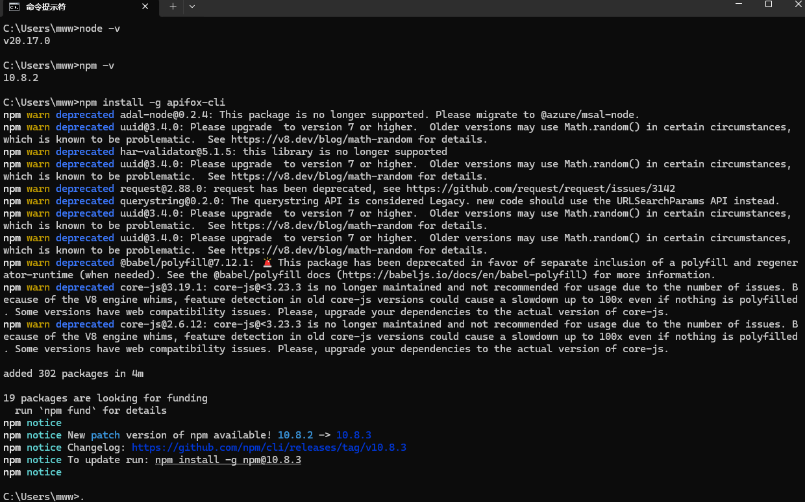Open a new terminal tab
Viewport: 805px width, 502px height.
(173, 6)
